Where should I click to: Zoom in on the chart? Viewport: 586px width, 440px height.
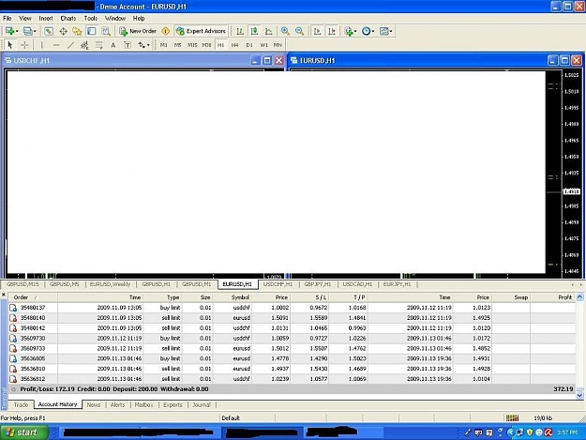[x=285, y=31]
